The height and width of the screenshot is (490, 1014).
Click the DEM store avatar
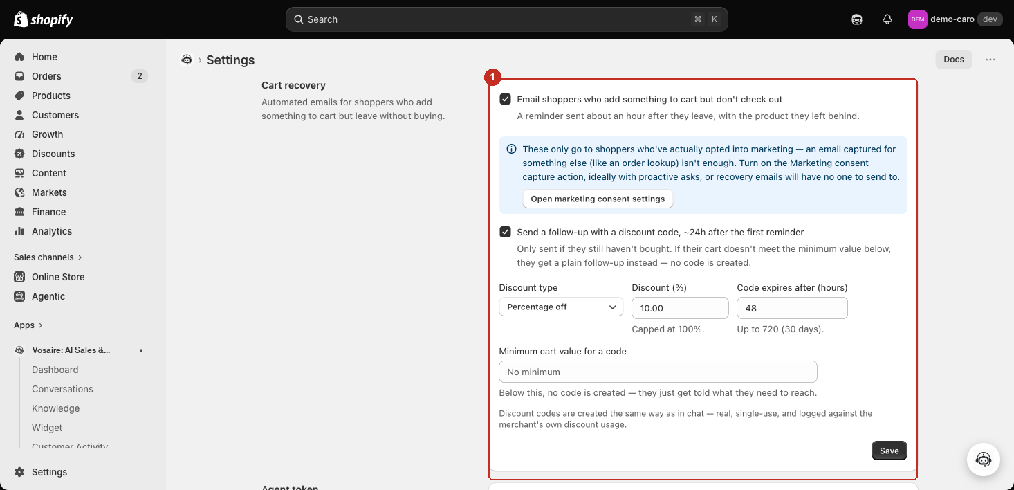[917, 19]
